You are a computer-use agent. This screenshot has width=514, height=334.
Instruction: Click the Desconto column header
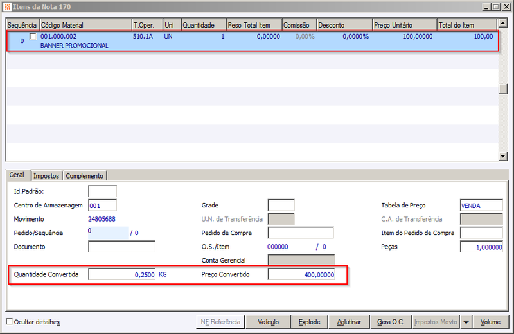pos(344,25)
